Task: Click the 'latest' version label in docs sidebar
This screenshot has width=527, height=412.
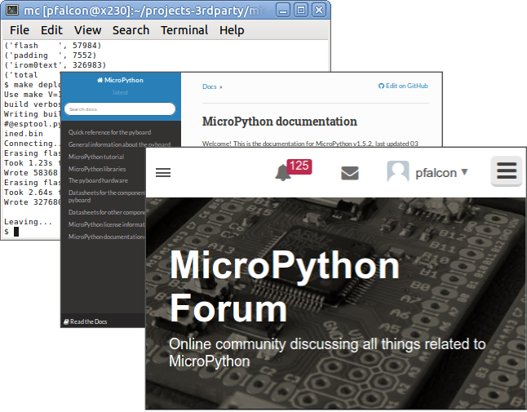Action: [120, 92]
